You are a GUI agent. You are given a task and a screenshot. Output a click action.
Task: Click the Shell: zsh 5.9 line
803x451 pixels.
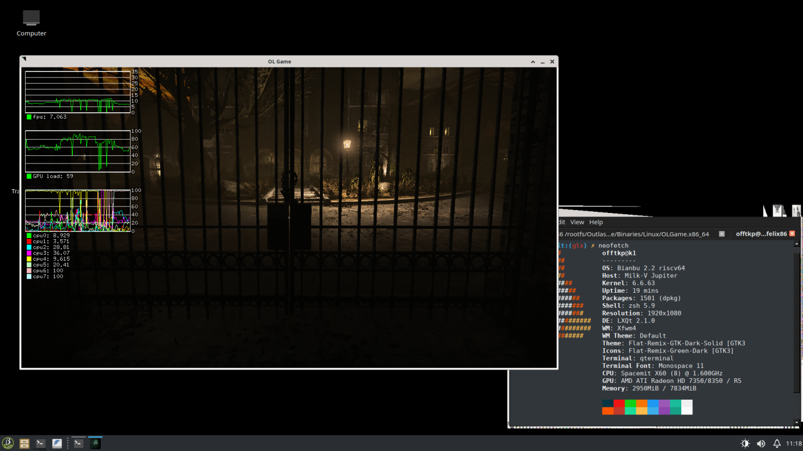(x=628, y=306)
